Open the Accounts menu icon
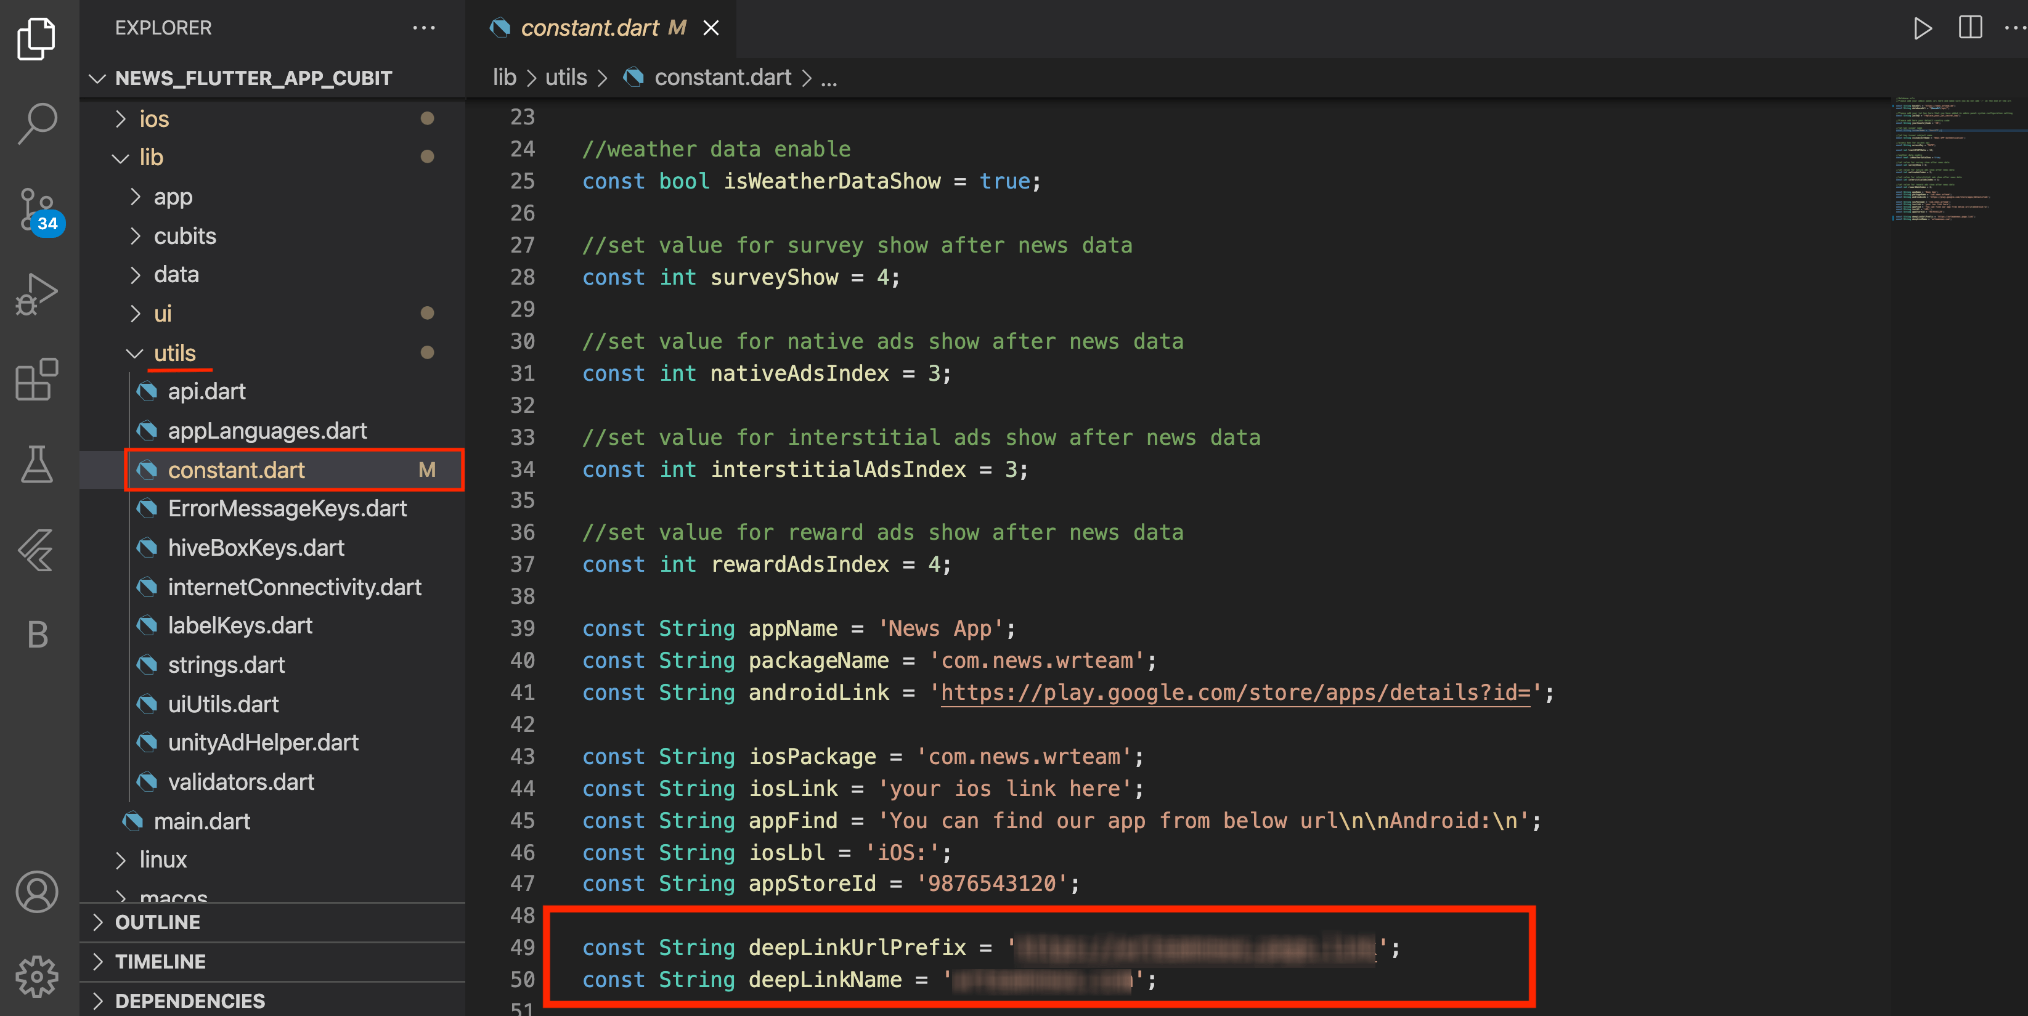The height and width of the screenshot is (1016, 2028). 37,892
